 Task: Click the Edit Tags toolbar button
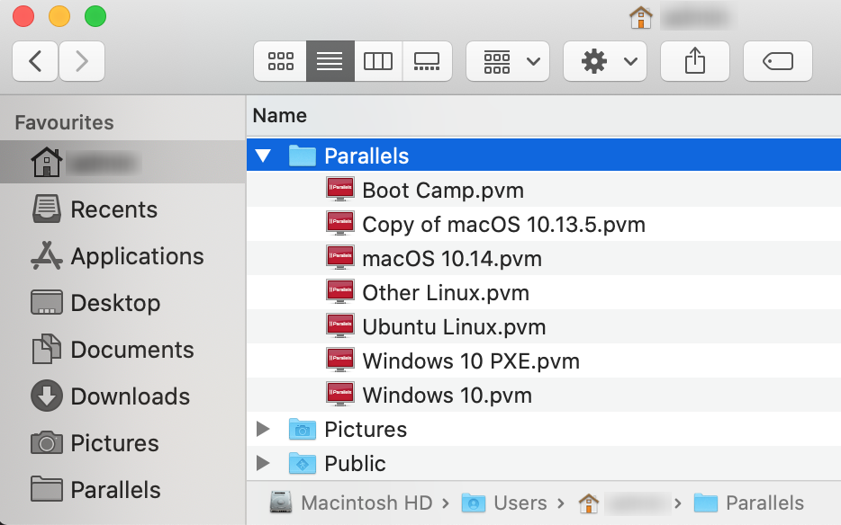click(778, 61)
